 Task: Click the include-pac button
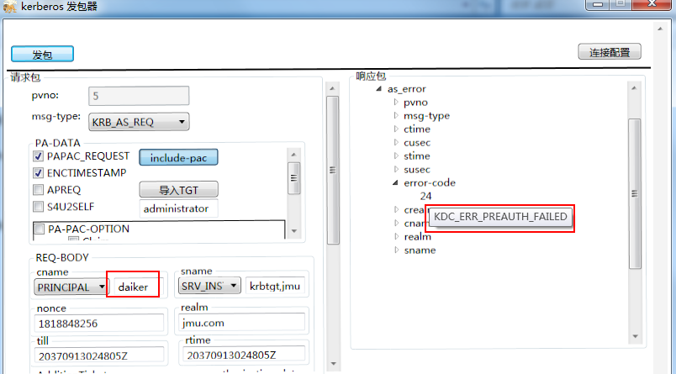pyautogui.click(x=178, y=158)
